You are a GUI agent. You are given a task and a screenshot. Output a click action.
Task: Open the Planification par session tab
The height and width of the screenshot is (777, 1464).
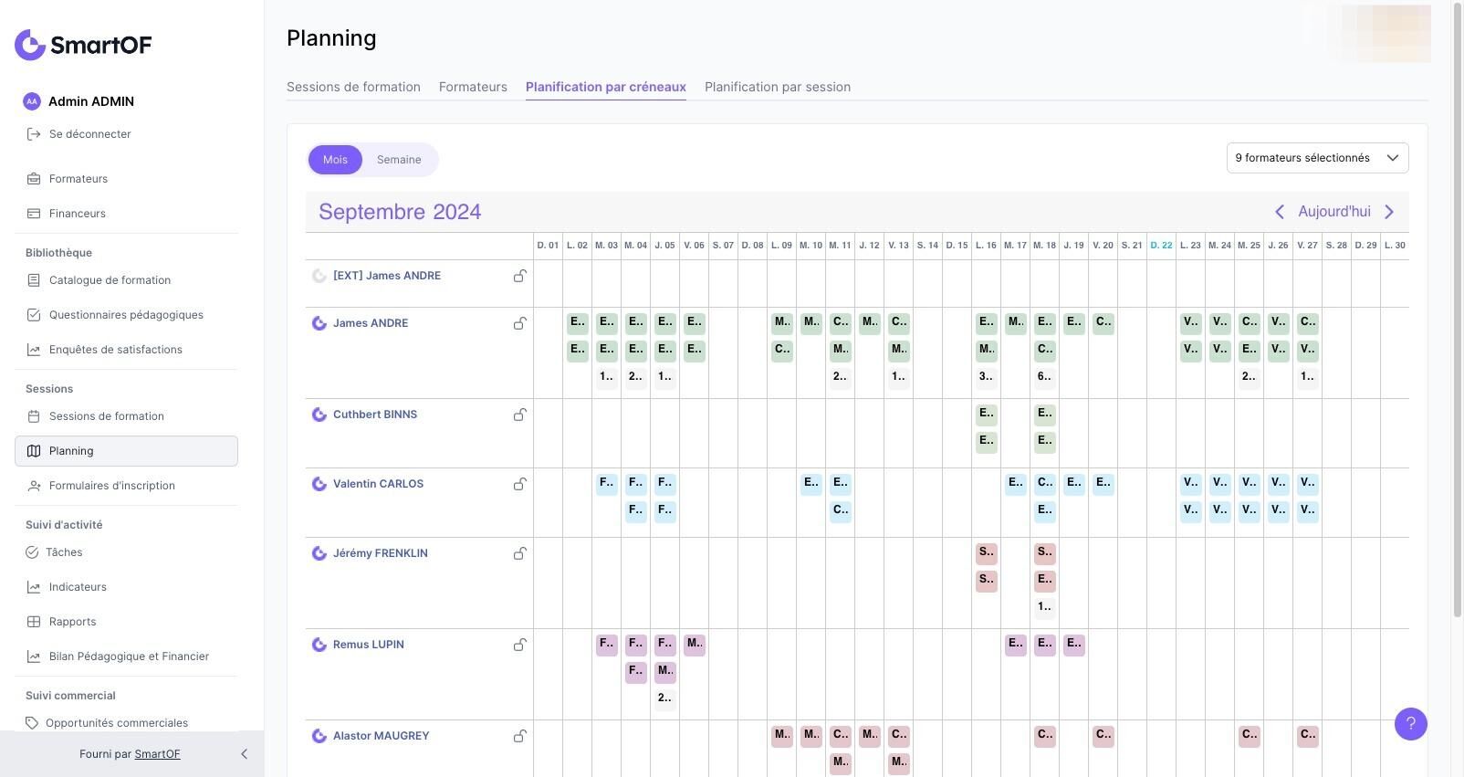point(777,87)
